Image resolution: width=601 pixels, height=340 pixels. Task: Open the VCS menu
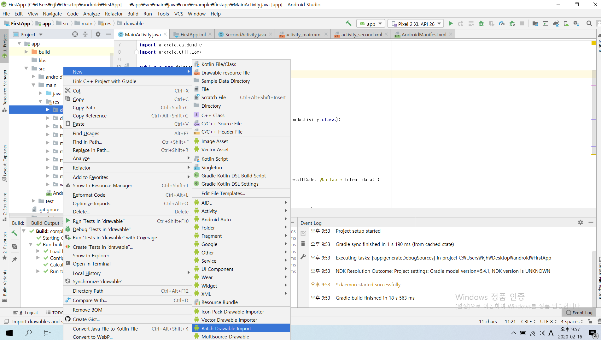[178, 14]
